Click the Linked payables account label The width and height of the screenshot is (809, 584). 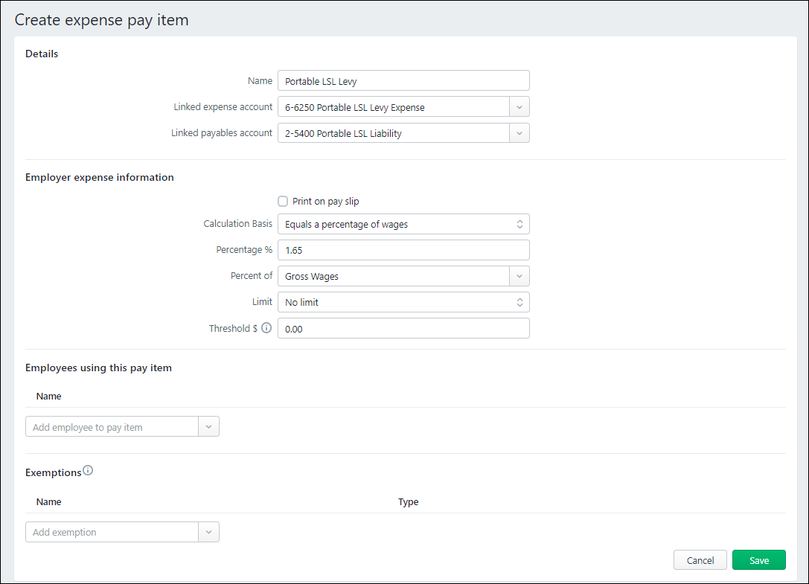click(222, 133)
